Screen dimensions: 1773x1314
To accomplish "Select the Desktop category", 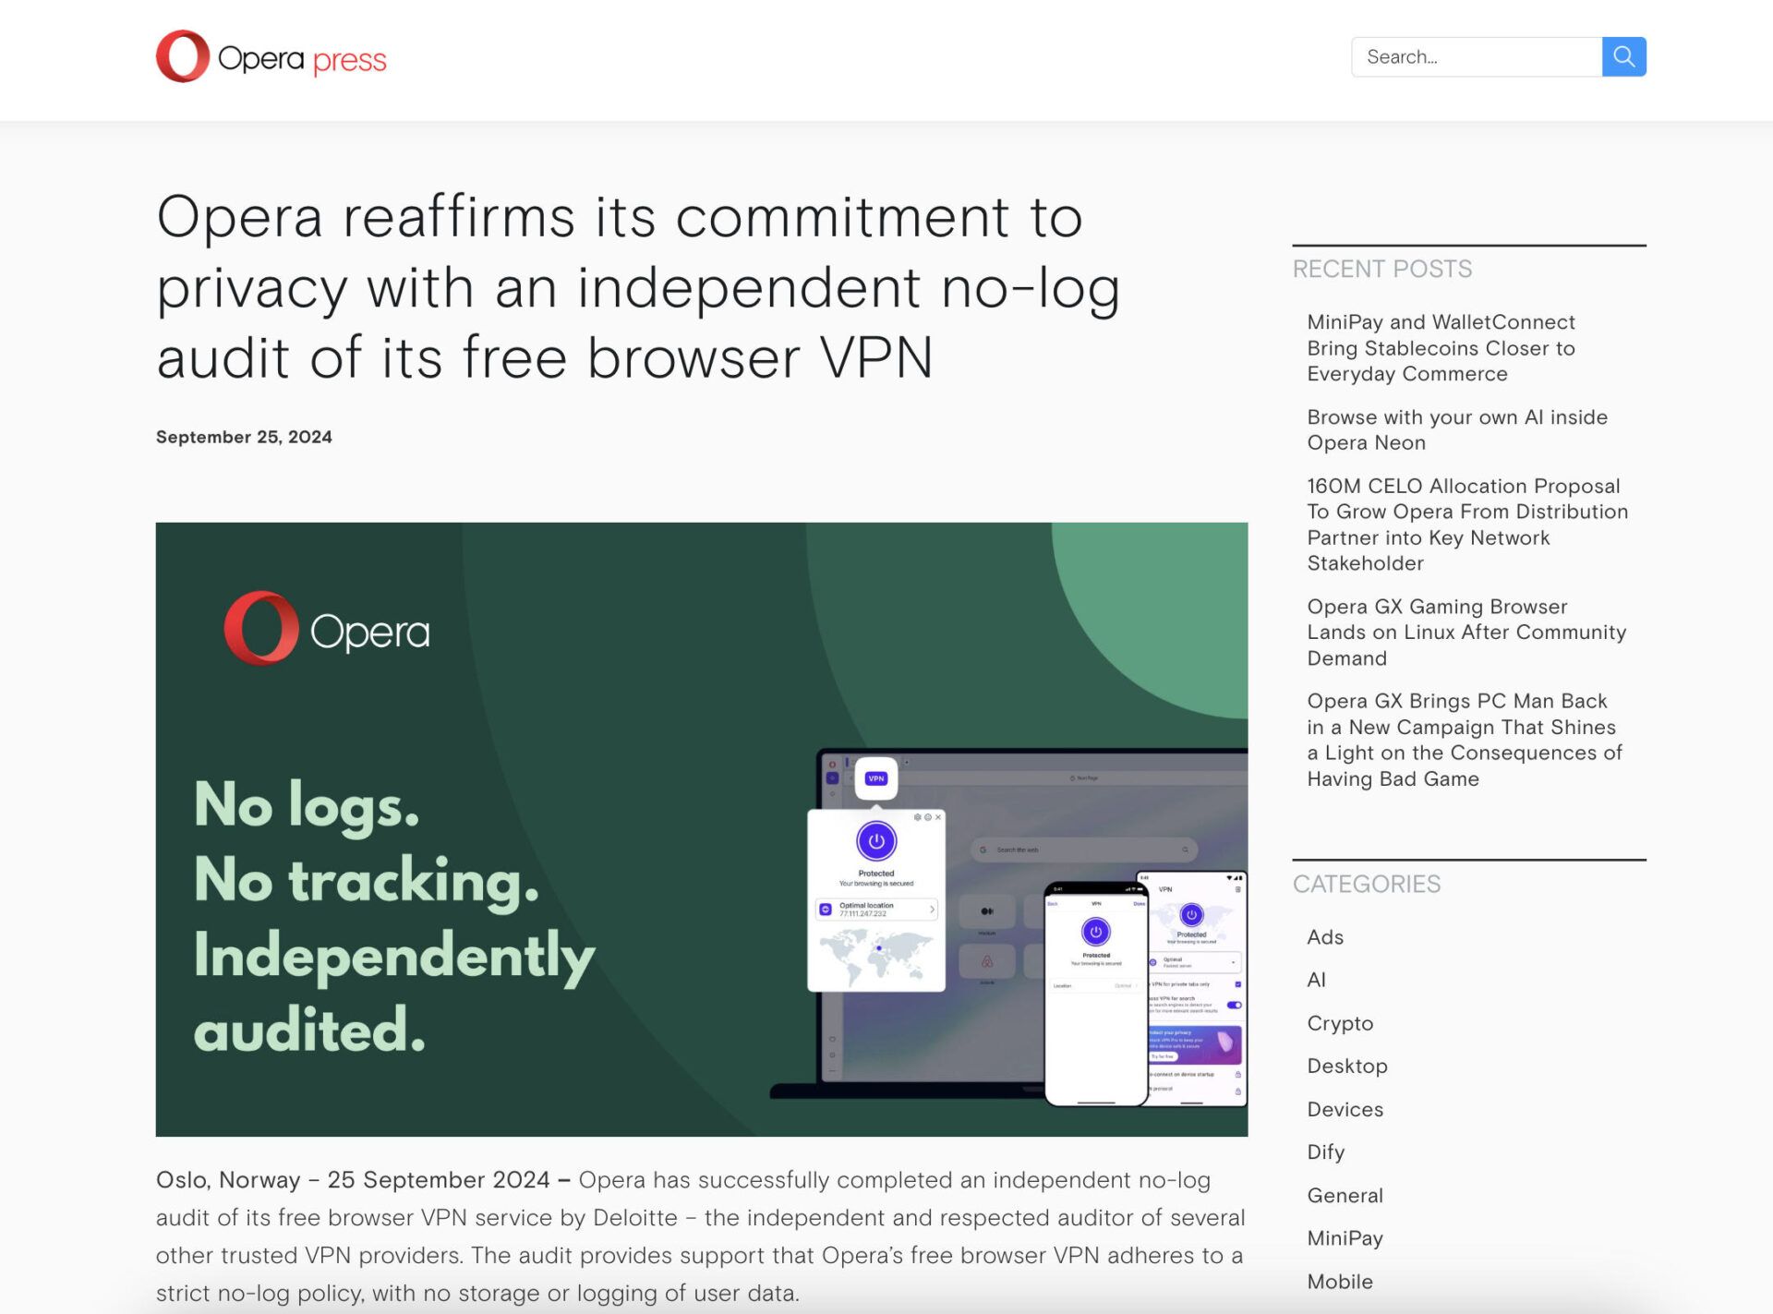I will tap(1347, 1066).
